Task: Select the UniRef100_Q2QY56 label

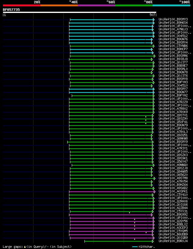Action: tap(173, 221)
